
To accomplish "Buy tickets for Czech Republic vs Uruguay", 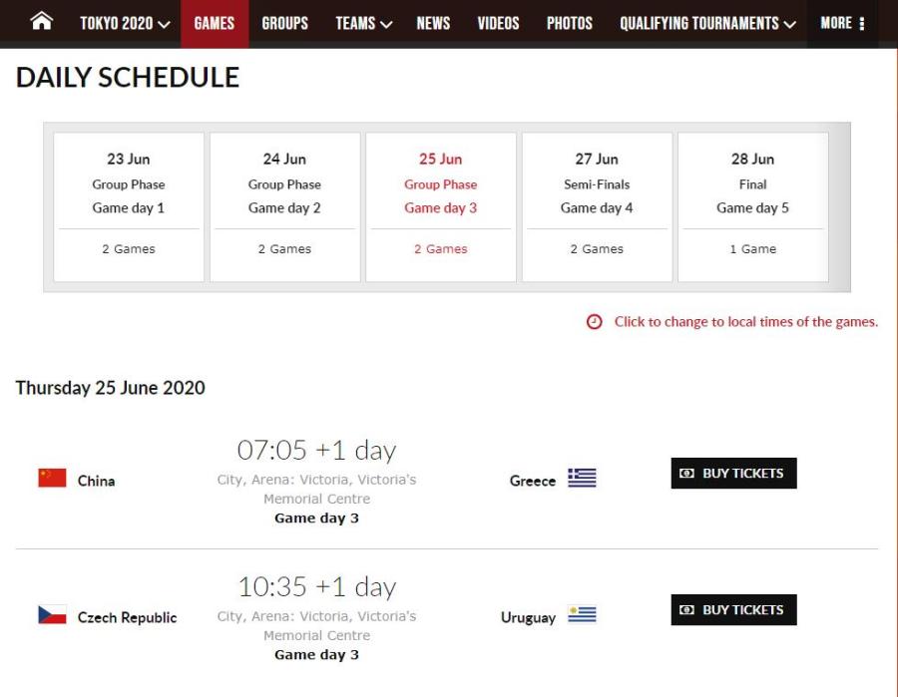I will click(x=733, y=610).
